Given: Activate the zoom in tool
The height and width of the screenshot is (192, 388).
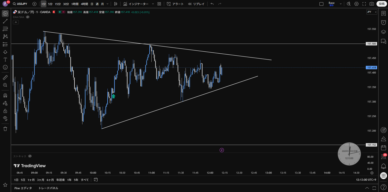Looking at the screenshot, I should point(5,85).
